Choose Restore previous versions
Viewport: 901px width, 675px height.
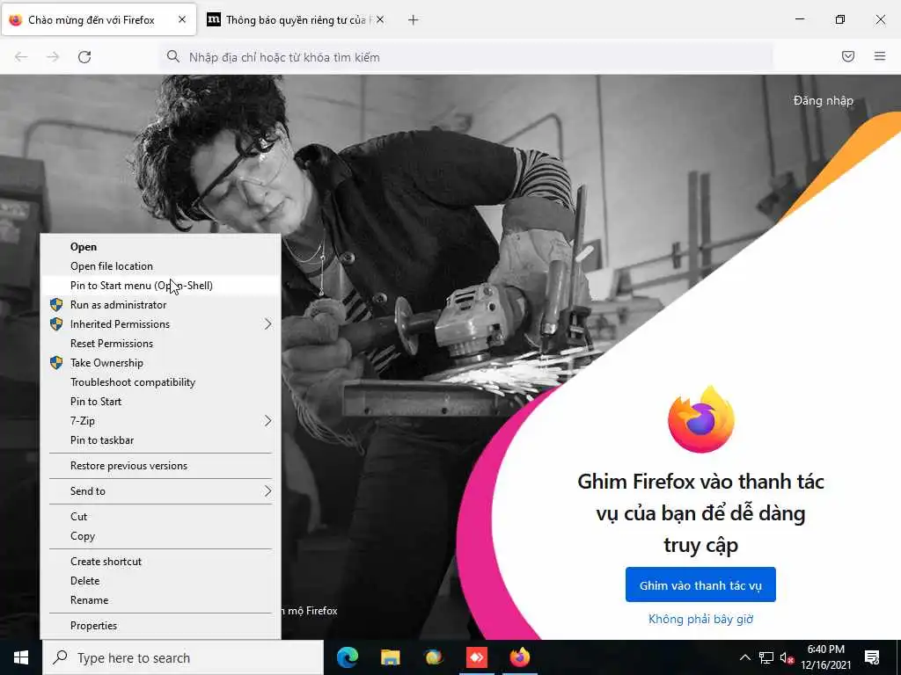(161, 466)
